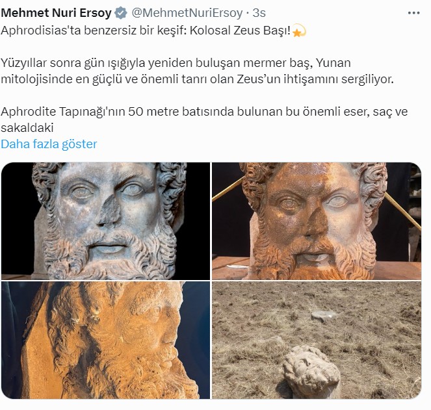
Task: Open the @MehmetNuriErsoy handle link
Action: [x=187, y=13]
